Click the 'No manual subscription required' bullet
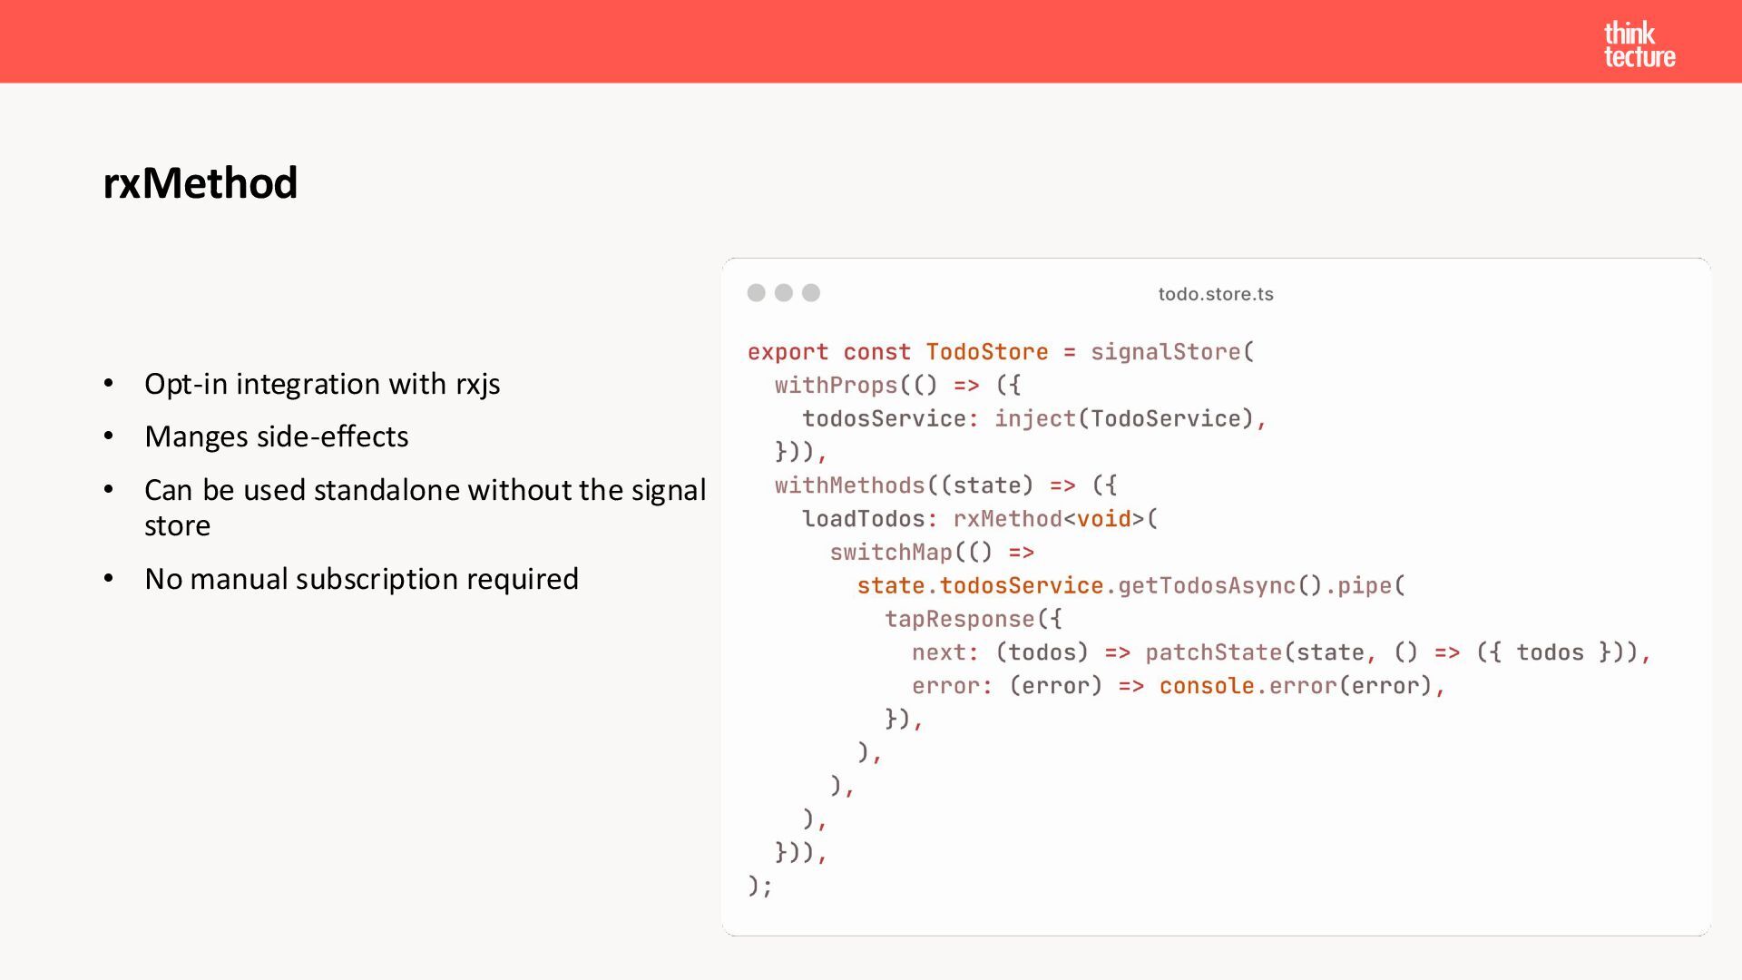 (x=361, y=579)
